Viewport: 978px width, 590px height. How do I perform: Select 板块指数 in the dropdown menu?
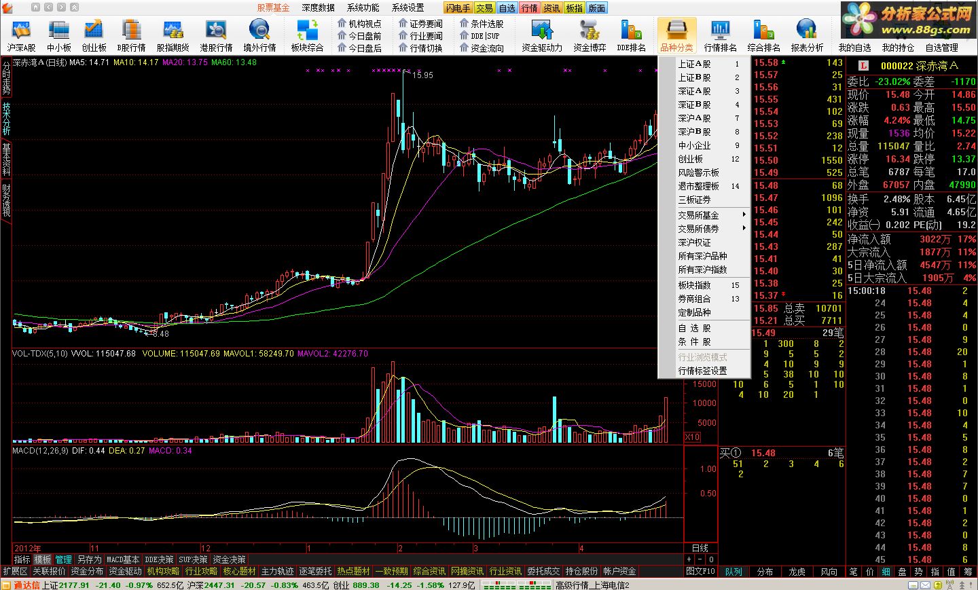(x=704, y=285)
